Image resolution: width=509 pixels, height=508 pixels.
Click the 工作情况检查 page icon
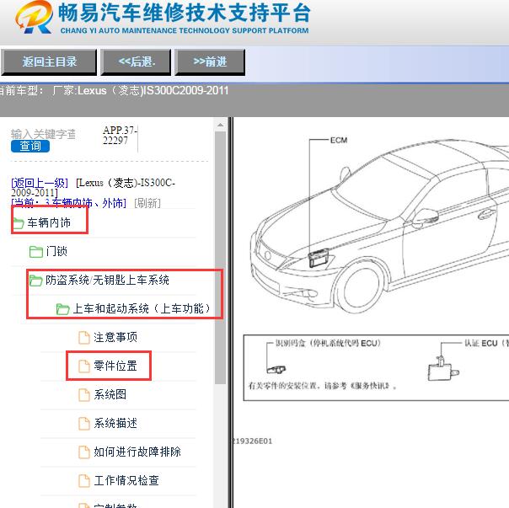84,480
